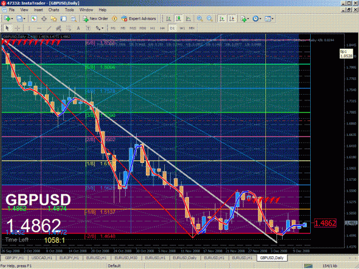Click the 154/1 kb connection status
The width and height of the screenshot is (359, 269).
click(x=330, y=266)
